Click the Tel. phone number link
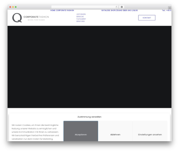Viewport: 179px width, 152px height. [x=167, y=10]
